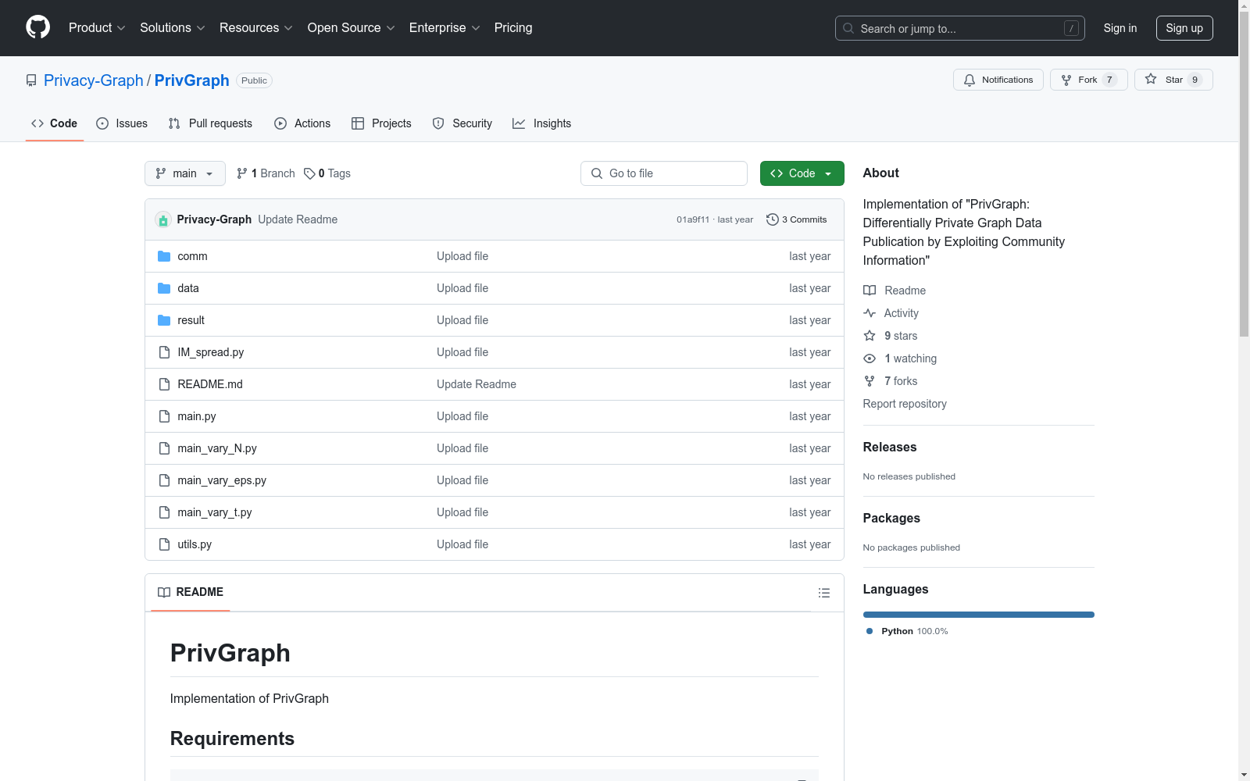Screen dimensions: 1250x781
Task: Expand the Resources menu
Action: click(256, 27)
